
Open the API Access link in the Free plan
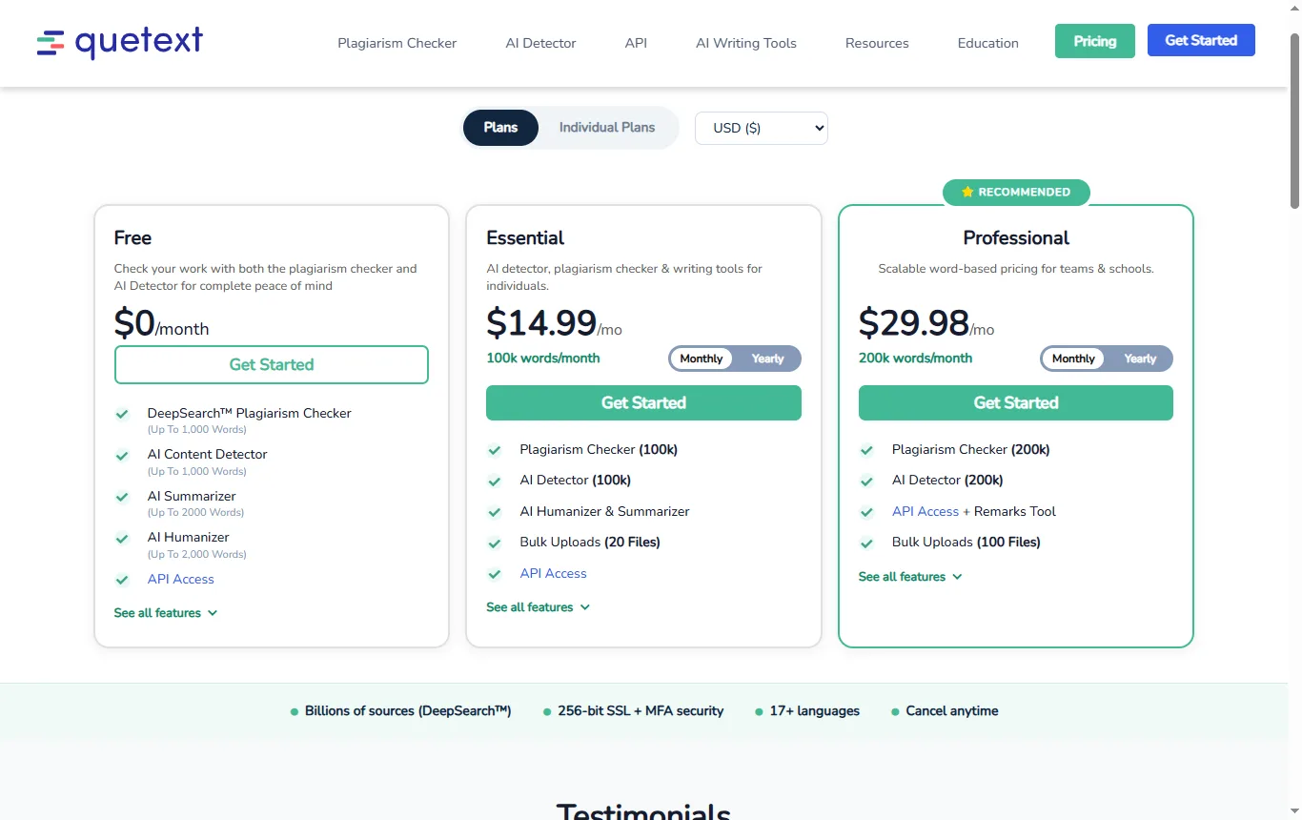181,580
